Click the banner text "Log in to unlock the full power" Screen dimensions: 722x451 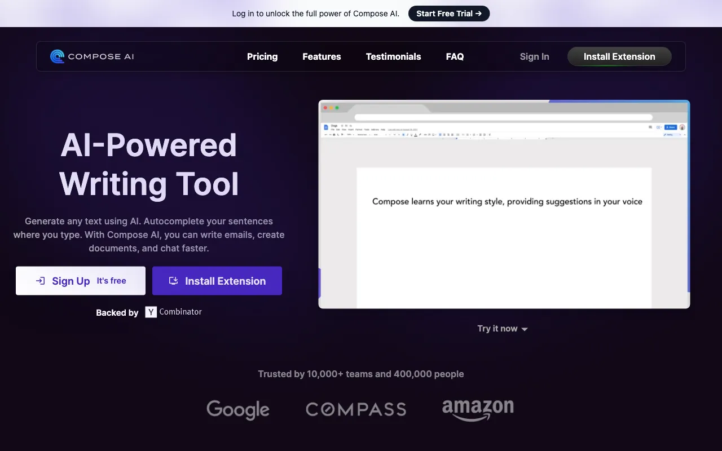[x=316, y=14]
